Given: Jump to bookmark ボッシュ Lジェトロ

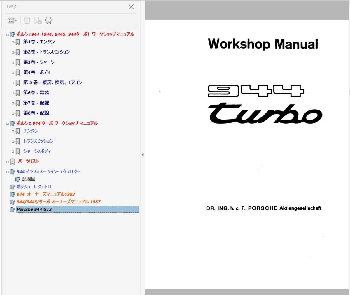Looking at the screenshot, I should click(34, 187).
